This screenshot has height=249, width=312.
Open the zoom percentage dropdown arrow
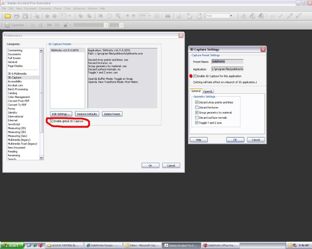150,16
